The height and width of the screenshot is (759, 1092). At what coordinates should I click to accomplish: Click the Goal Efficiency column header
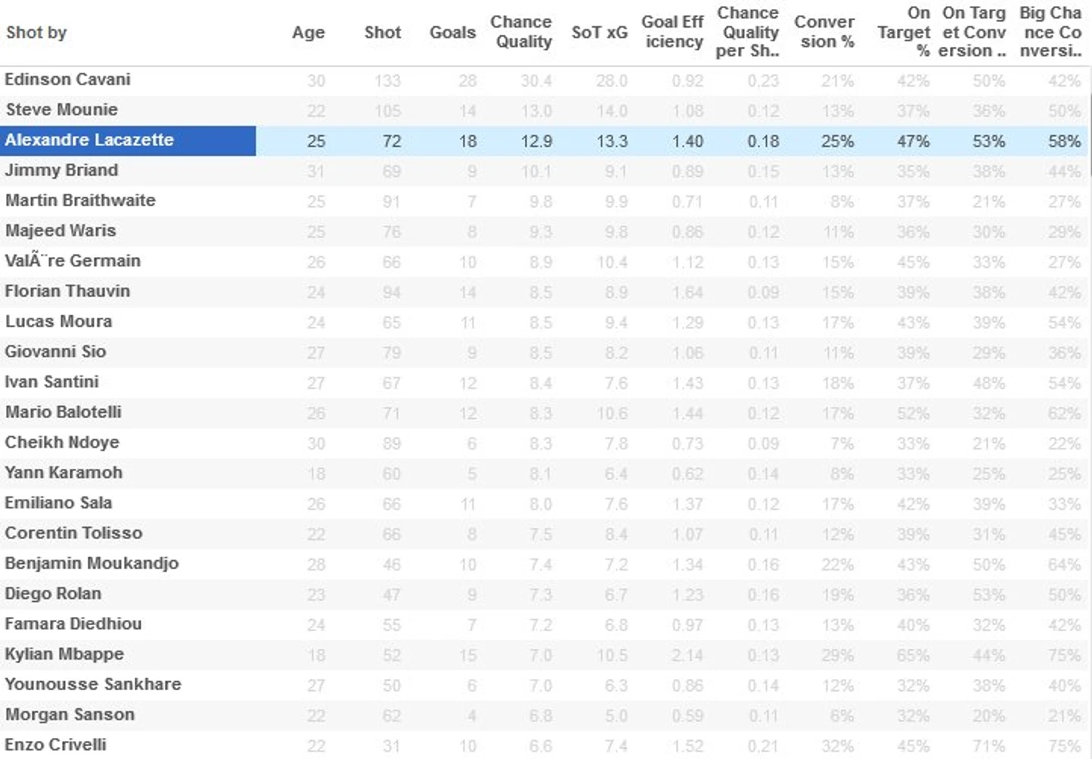672,32
